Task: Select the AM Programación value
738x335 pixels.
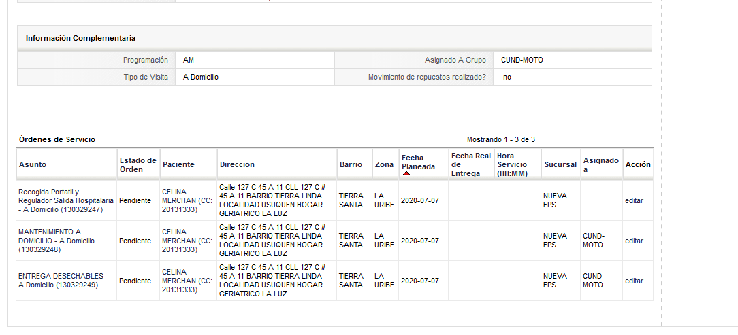Action: click(189, 60)
